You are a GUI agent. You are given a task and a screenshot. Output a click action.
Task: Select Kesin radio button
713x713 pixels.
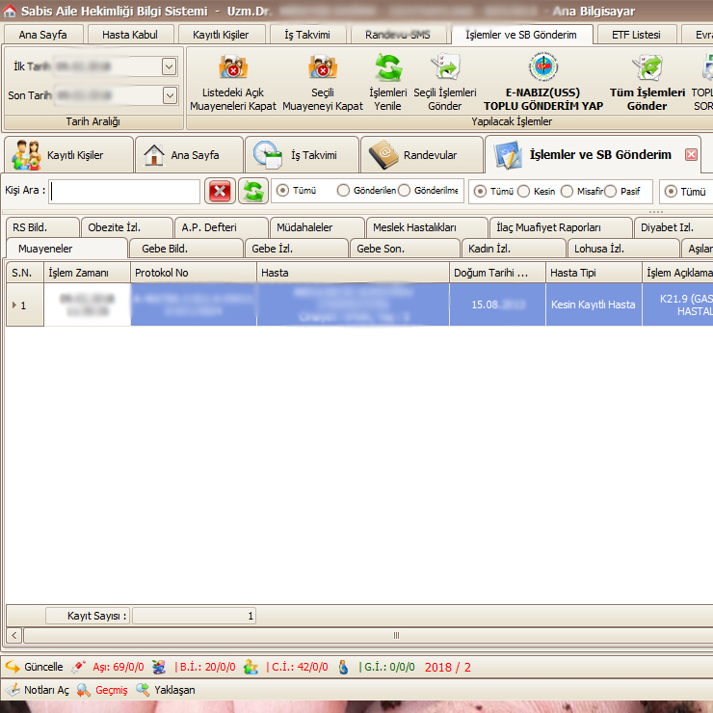click(x=523, y=191)
